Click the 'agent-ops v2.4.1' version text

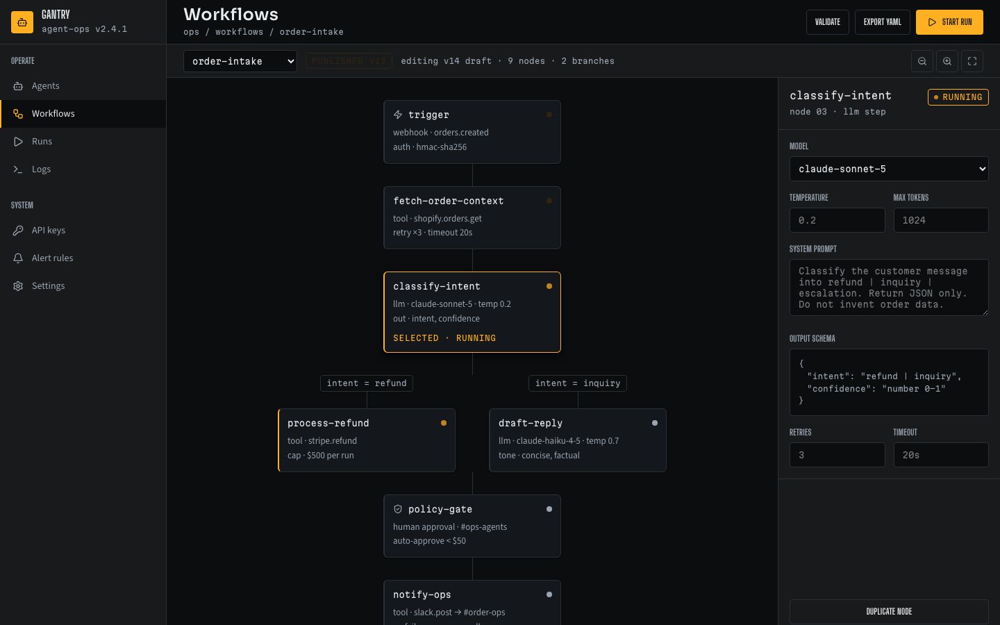pyautogui.click(x=84, y=29)
